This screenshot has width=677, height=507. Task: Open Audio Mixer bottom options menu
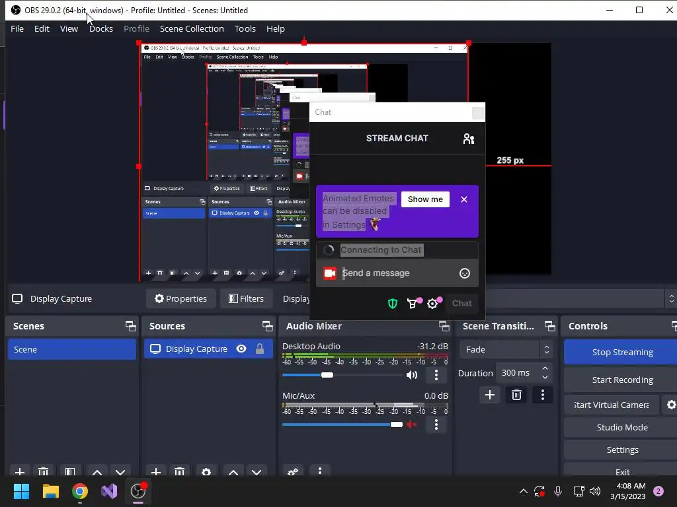click(319, 471)
